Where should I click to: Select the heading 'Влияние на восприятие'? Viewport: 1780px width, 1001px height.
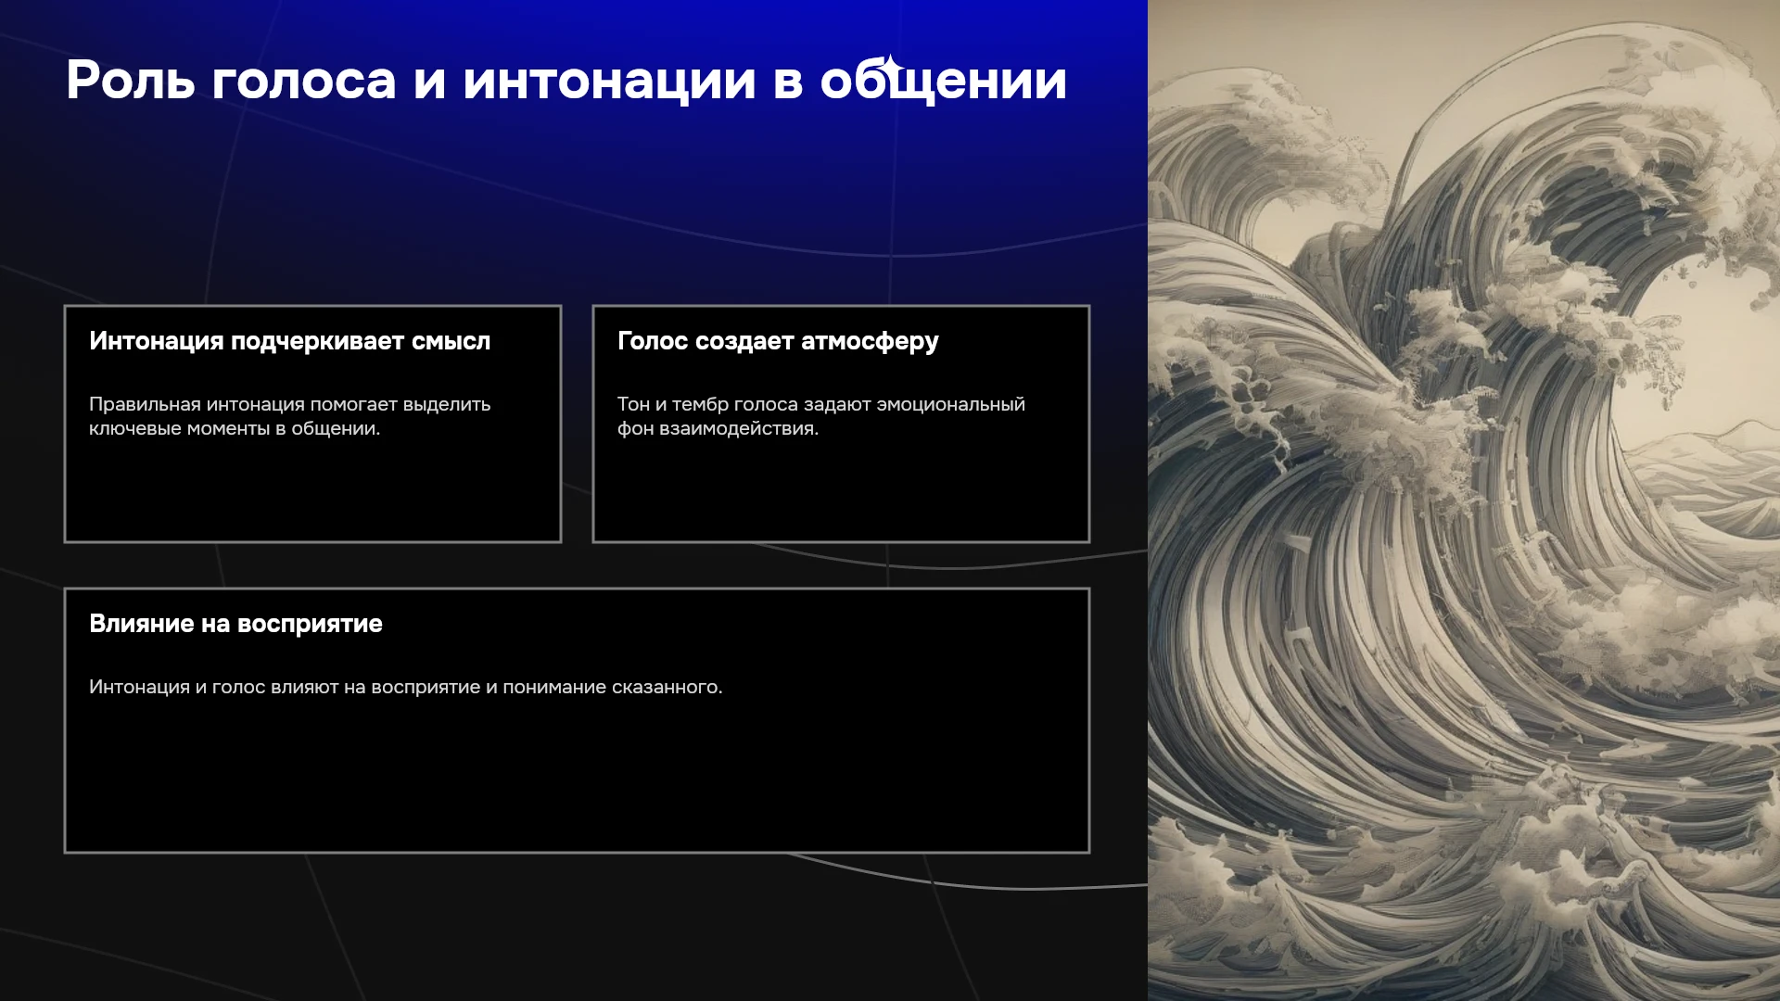[x=235, y=624]
